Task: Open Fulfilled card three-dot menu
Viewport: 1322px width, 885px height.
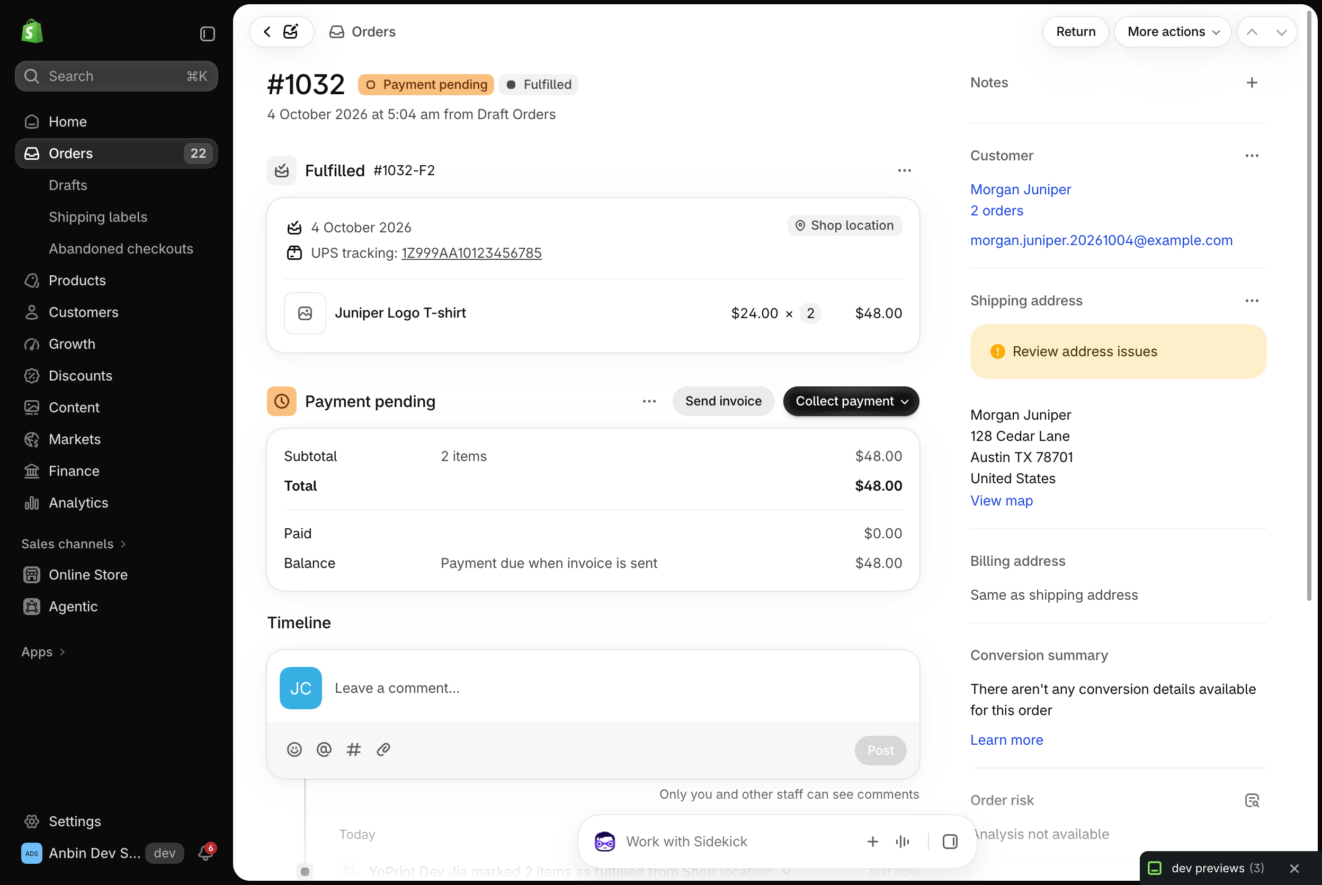Action: pyautogui.click(x=905, y=170)
